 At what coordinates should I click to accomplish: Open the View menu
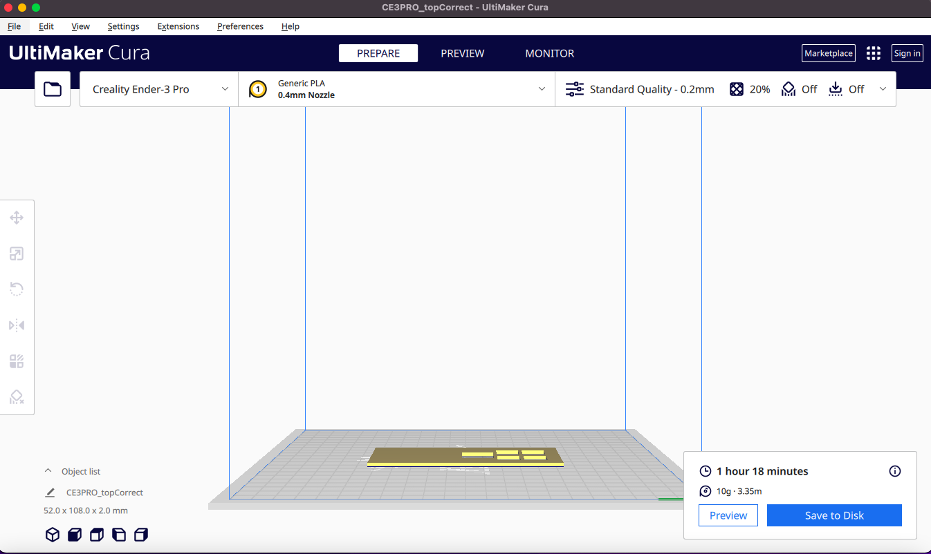coord(81,26)
